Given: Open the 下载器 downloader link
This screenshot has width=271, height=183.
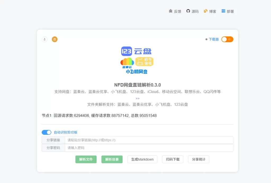Looking at the screenshot, I should click(x=214, y=39).
